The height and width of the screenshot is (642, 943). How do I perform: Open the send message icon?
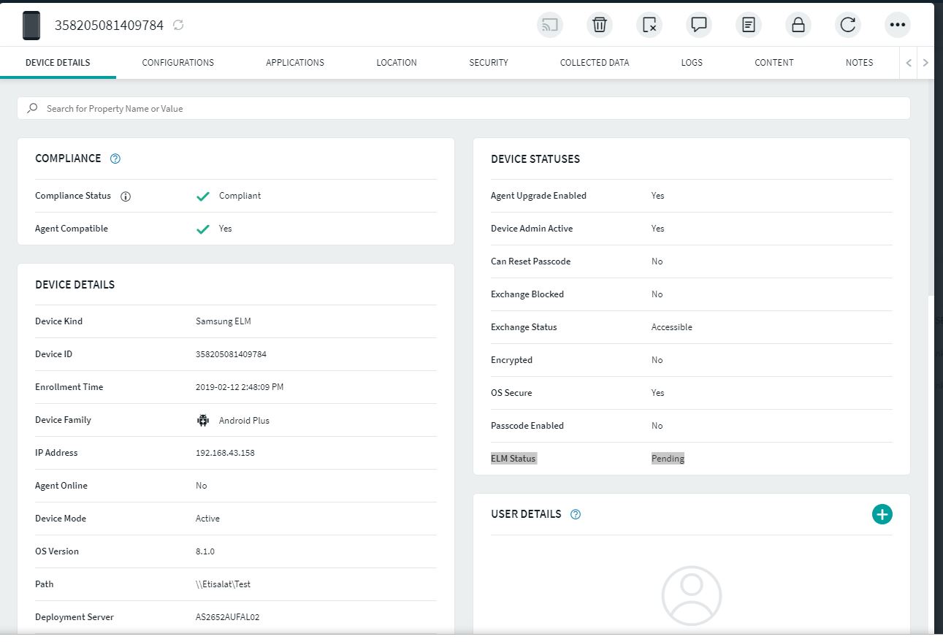coord(698,25)
